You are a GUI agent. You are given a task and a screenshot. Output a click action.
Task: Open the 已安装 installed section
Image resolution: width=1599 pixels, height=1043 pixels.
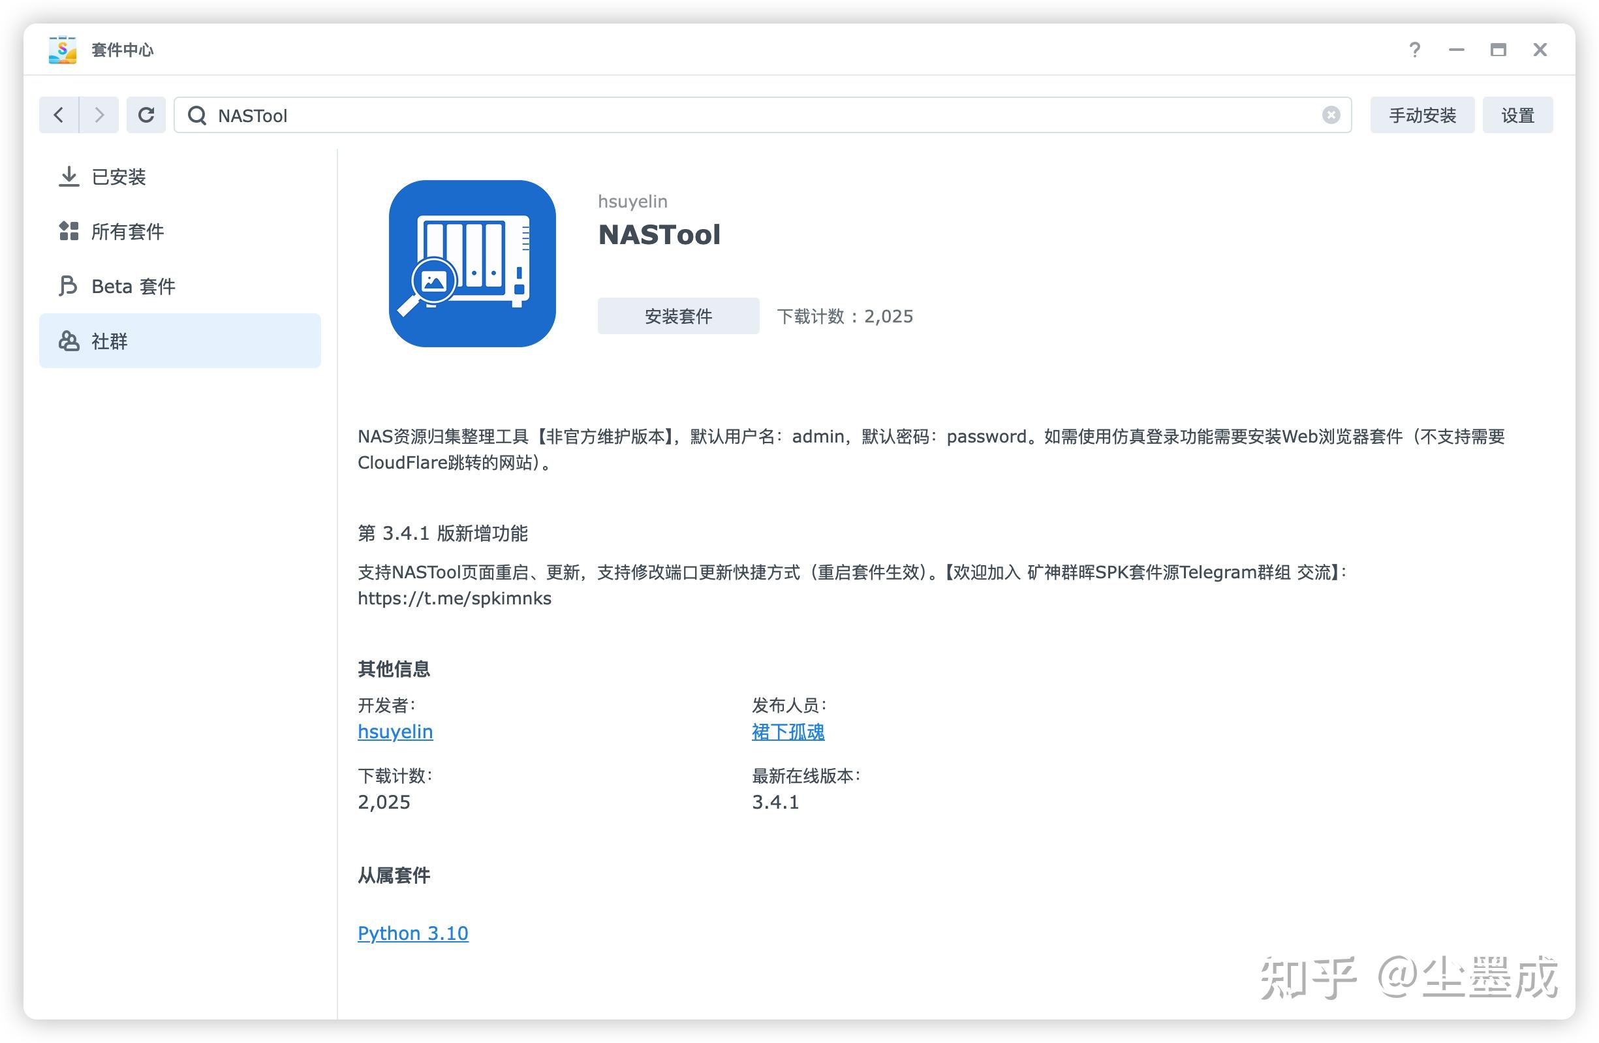pos(119,177)
